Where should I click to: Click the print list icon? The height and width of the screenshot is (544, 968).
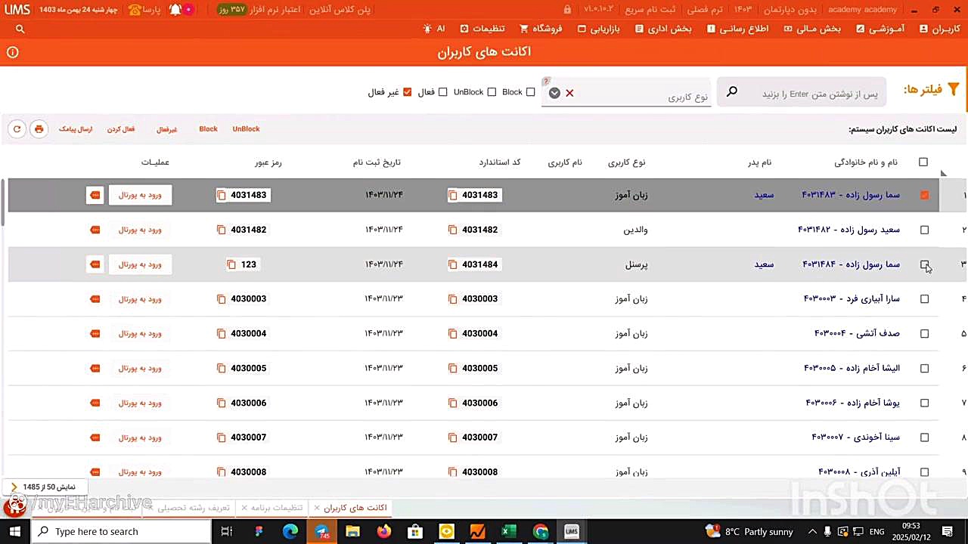(39, 129)
